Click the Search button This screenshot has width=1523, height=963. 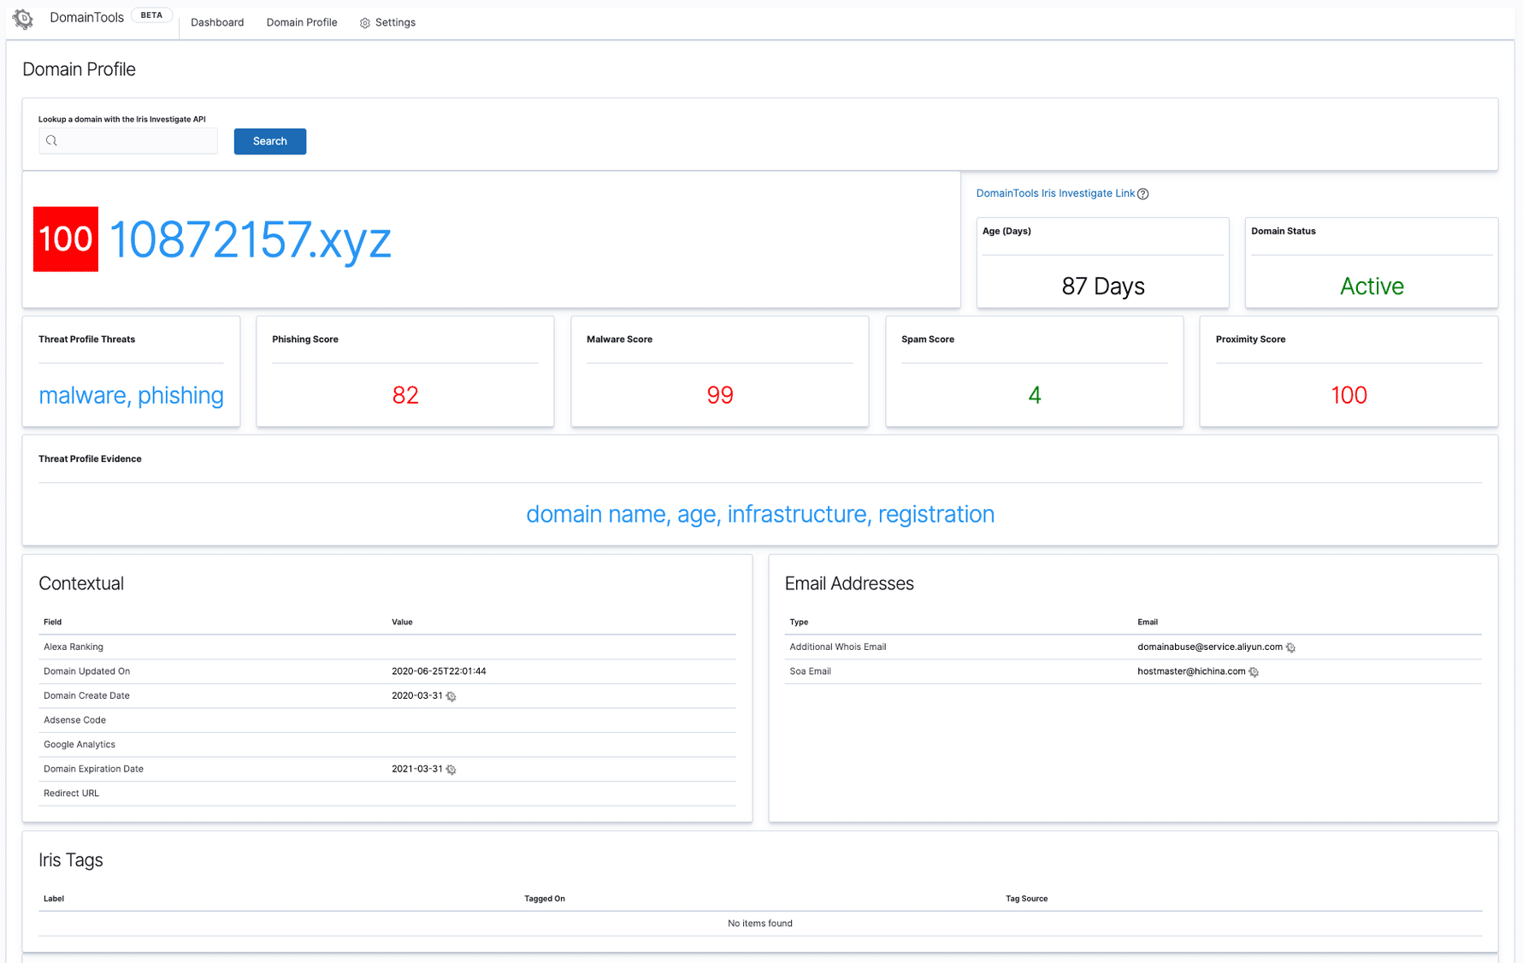[270, 141]
